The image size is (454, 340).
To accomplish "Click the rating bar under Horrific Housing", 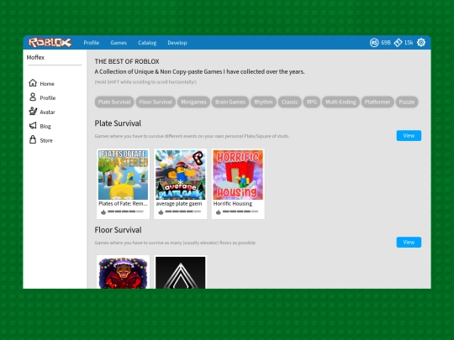I will tap(240, 212).
